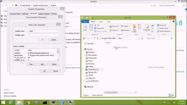The image size is (187, 105).
Task: Select Network in navigation pane
Action: (89, 87)
